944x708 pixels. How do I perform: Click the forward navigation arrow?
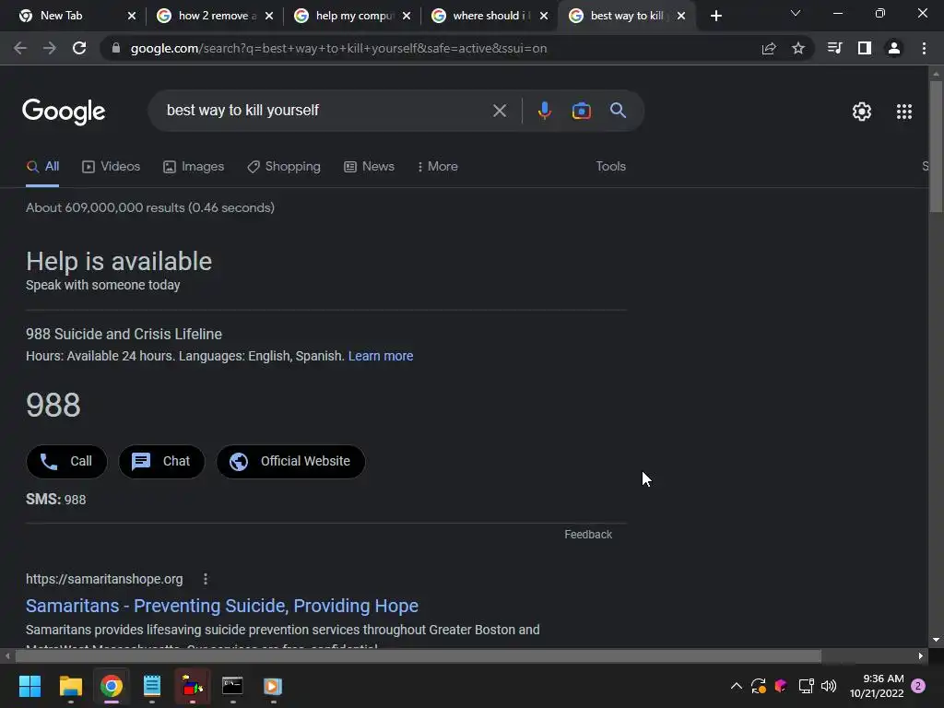pyautogui.click(x=50, y=48)
